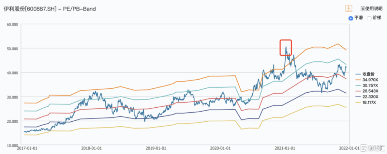Image resolution: width=387 pixels, height=154 pixels.
Task: Click the closing price peak near 2021-01
Action: (x=286, y=47)
